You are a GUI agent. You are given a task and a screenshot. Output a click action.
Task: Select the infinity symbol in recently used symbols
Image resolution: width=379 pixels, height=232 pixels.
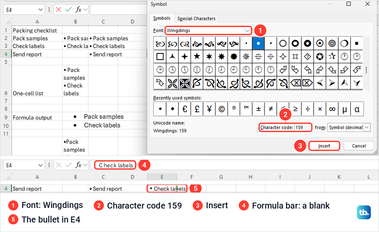pos(332,109)
